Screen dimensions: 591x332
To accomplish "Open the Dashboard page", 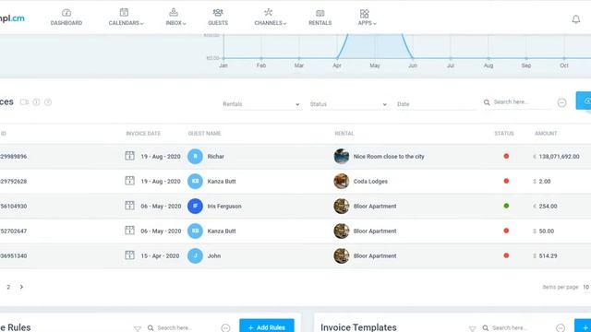I will point(66,18).
